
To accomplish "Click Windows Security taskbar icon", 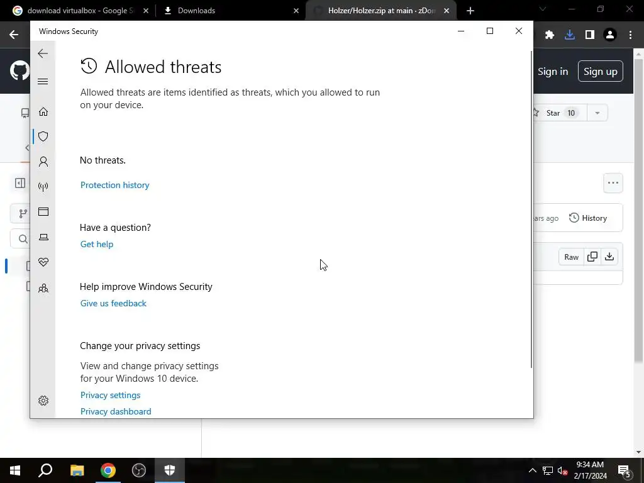I will click(170, 470).
